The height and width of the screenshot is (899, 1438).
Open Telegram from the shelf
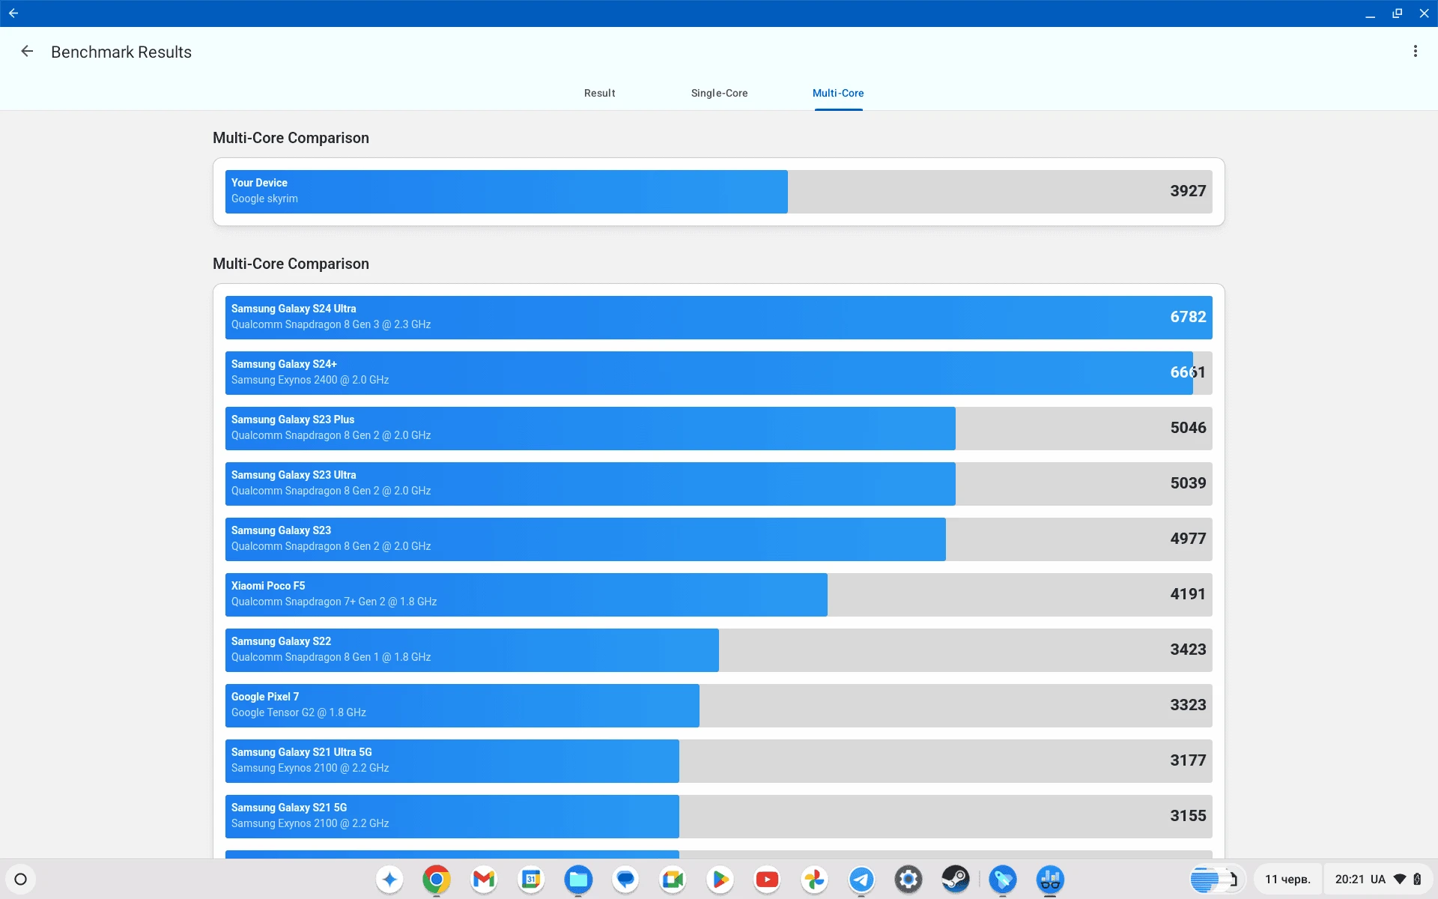(x=861, y=879)
